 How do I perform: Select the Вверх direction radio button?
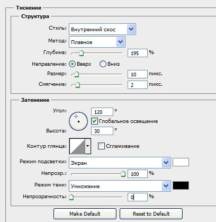point(72,64)
